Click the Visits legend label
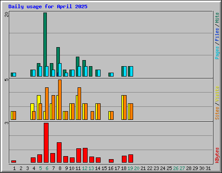This screenshot has width=222, height=173. [217, 94]
